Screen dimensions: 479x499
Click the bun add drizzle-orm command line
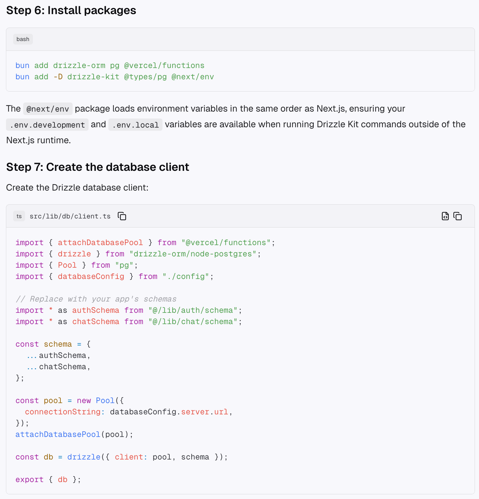point(110,66)
